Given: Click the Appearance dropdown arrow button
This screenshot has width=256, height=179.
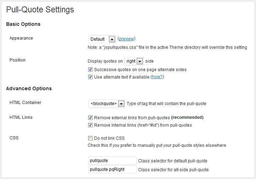Looking at the screenshot, I should pos(112,39).
